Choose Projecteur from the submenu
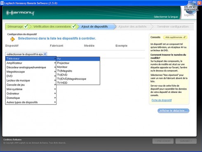The image size is (202, 152). point(78,63)
